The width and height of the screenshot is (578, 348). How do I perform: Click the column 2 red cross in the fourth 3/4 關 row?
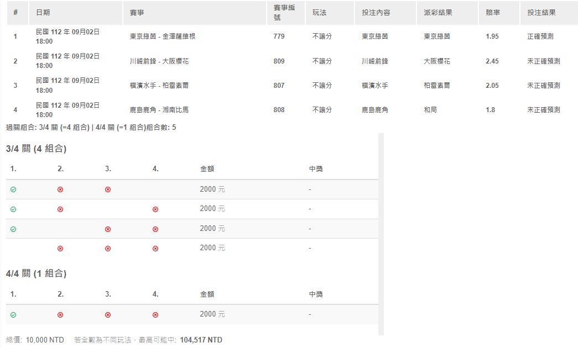[x=60, y=249]
